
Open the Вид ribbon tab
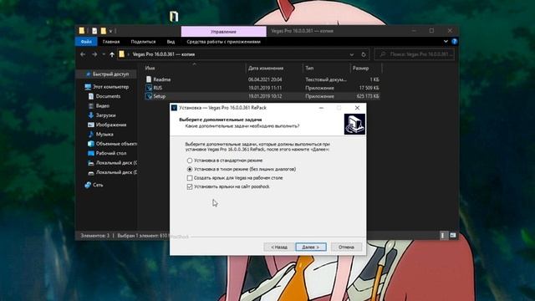point(171,42)
